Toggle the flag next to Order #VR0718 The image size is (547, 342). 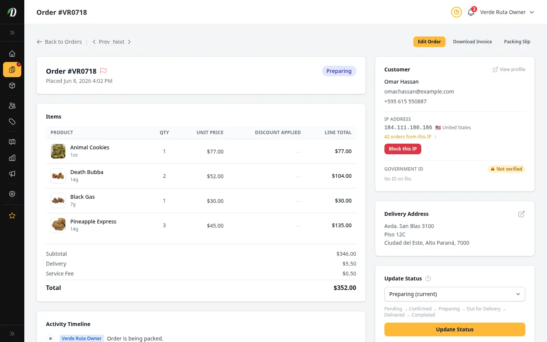[103, 71]
